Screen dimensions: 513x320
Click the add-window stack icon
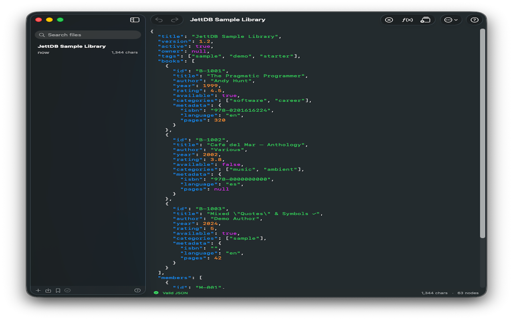[425, 20]
